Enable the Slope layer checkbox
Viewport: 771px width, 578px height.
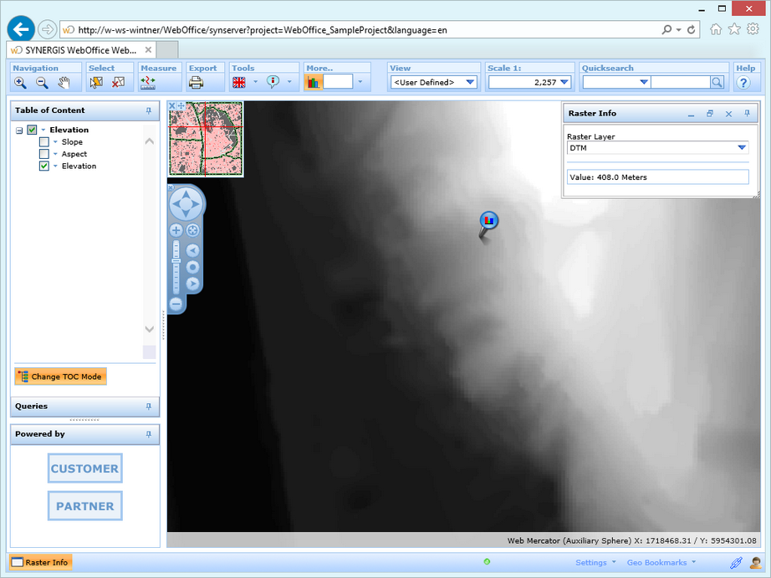(x=44, y=142)
